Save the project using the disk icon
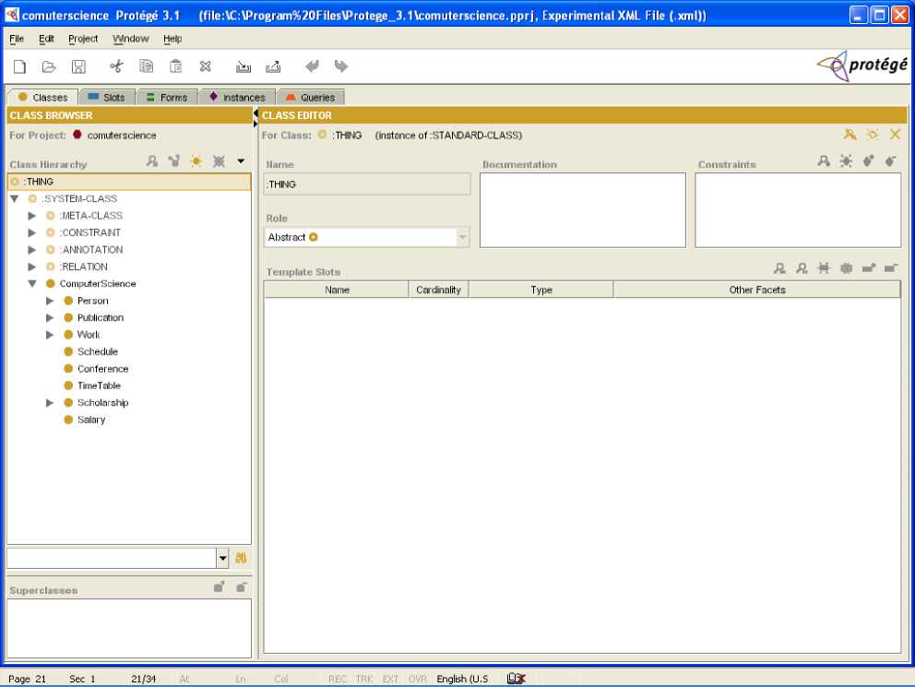Image resolution: width=915 pixels, height=687 pixels. point(78,66)
